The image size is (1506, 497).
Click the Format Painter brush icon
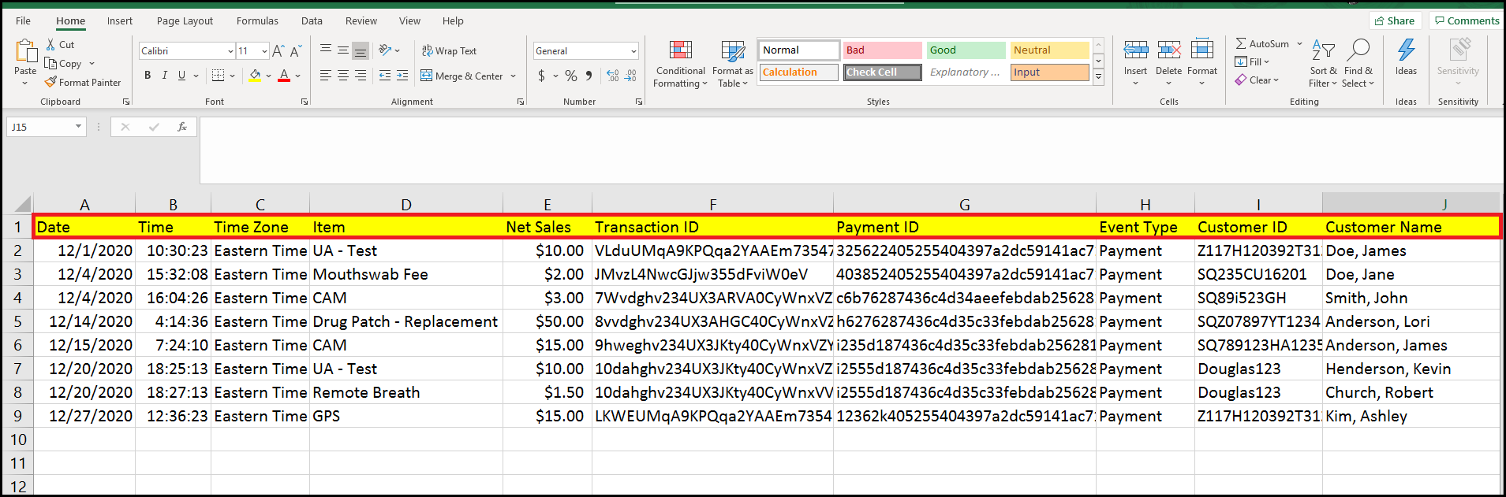[51, 83]
